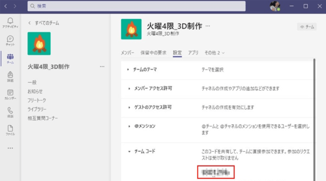Open the フリートーク channel
The image size is (326, 181).
pyautogui.click(x=37, y=100)
